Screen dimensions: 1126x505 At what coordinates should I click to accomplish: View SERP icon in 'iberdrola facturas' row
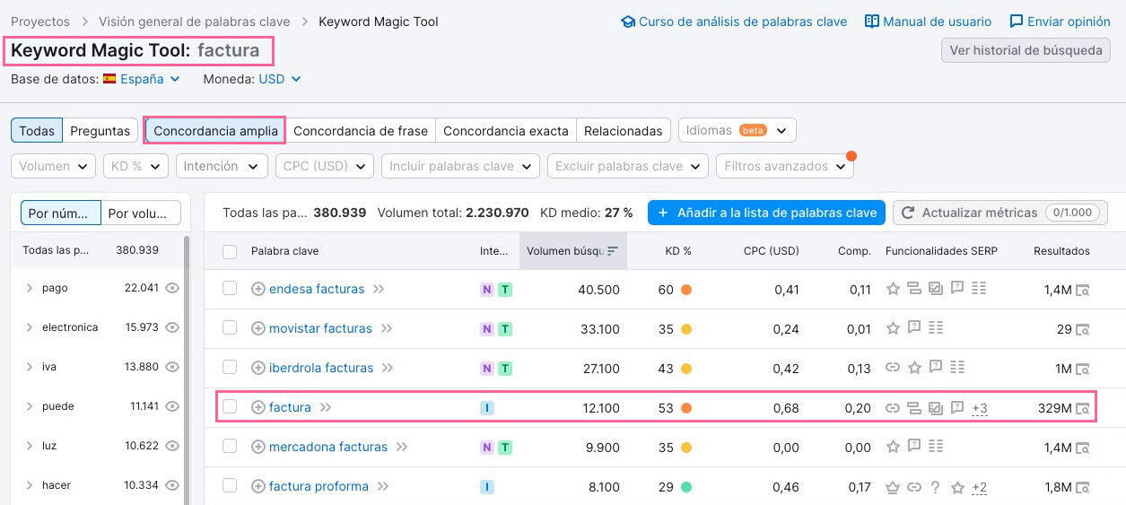pos(1082,369)
